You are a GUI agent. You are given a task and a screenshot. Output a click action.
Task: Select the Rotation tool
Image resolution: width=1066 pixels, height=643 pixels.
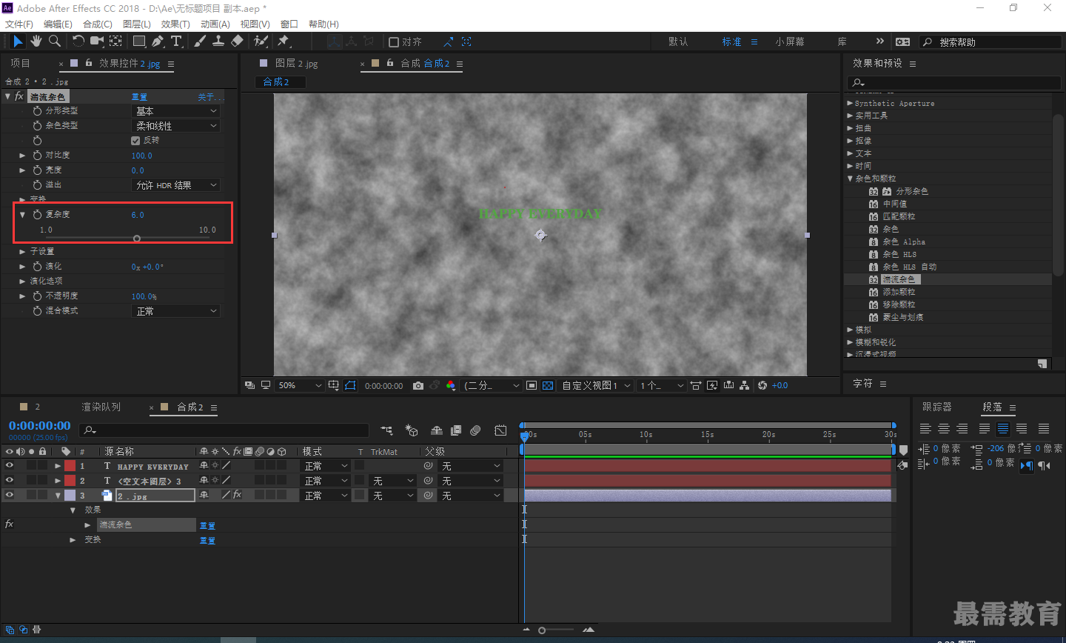pyautogui.click(x=78, y=41)
